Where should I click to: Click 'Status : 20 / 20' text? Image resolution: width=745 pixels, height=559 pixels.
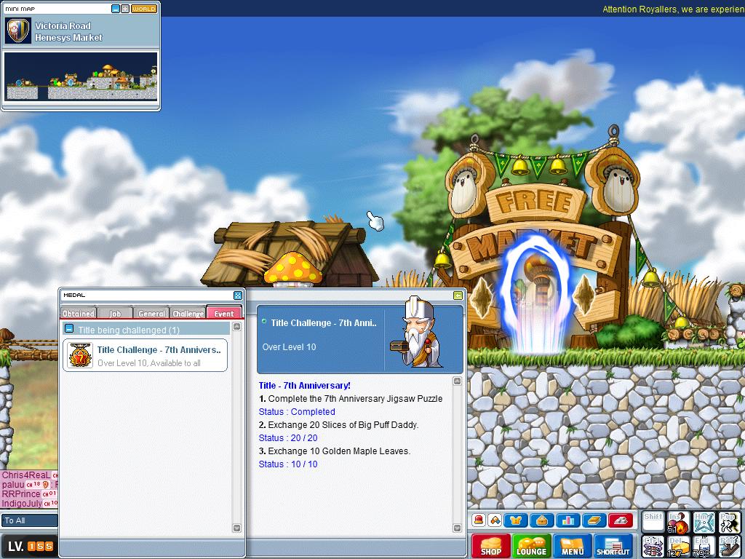[x=288, y=437]
